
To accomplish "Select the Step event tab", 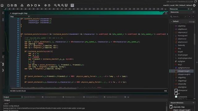I will 12,17.
